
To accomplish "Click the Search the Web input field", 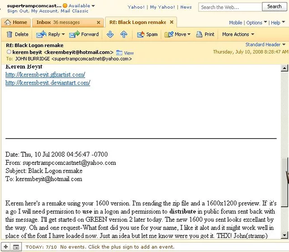I will click(230, 7).
